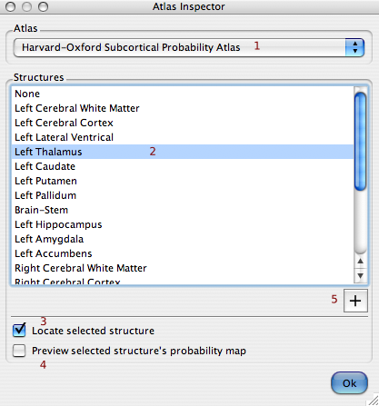Click the blue scrollbar thumb of Structures list
Viewport: 379px width, 406px height.
pyautogui.click(x=360, y=142)
